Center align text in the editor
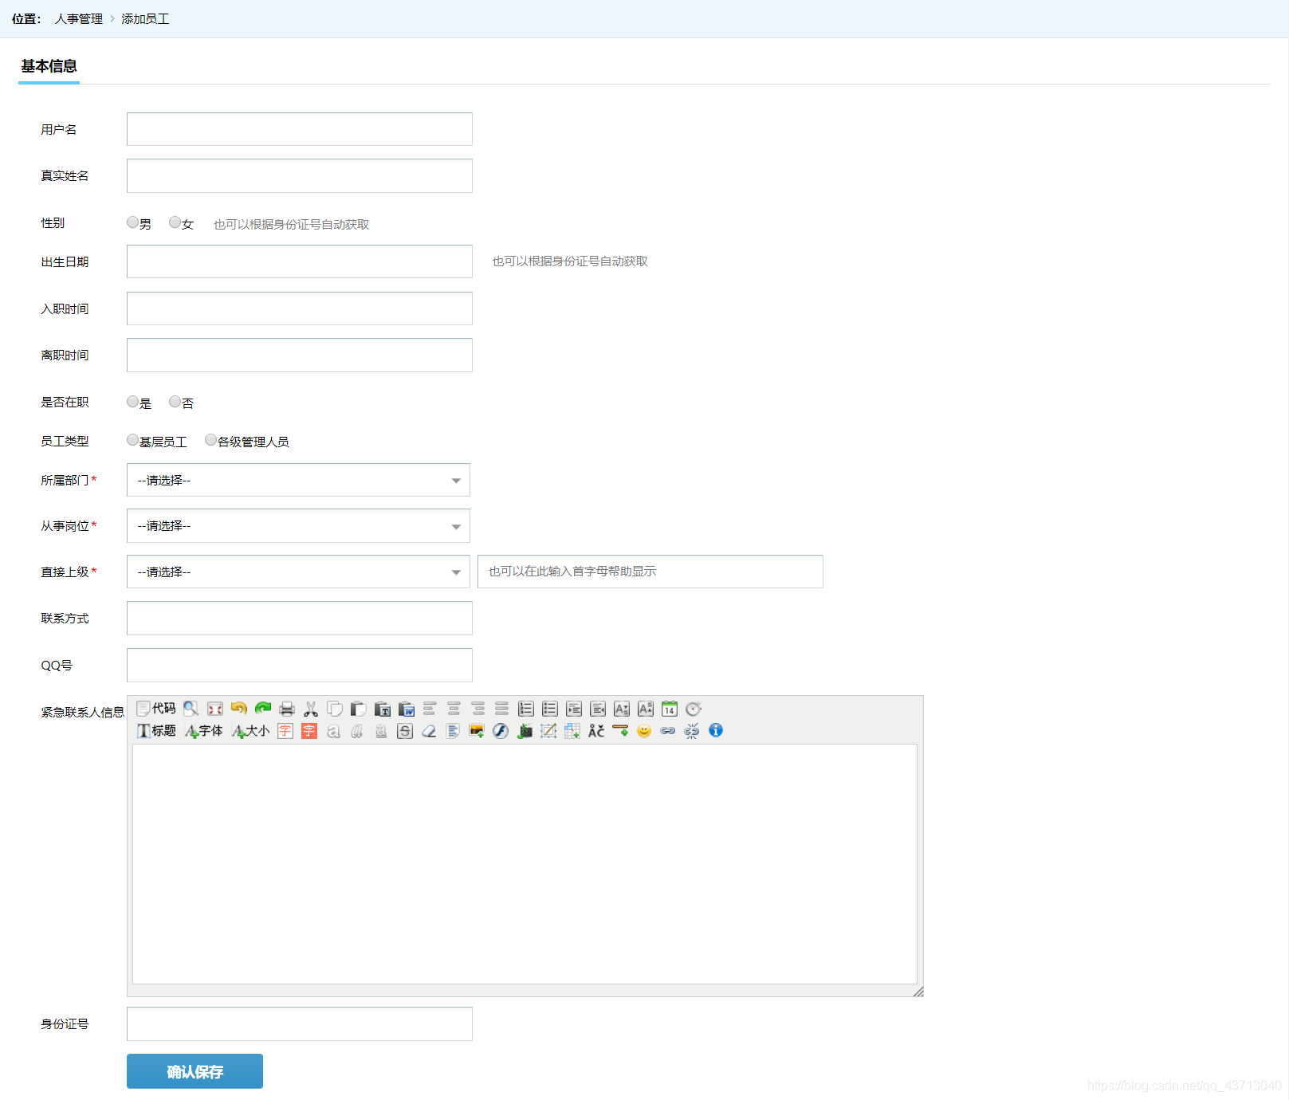Image resolution: width=1289 pixels, height=1100 pixels. (x=454, y=709)
